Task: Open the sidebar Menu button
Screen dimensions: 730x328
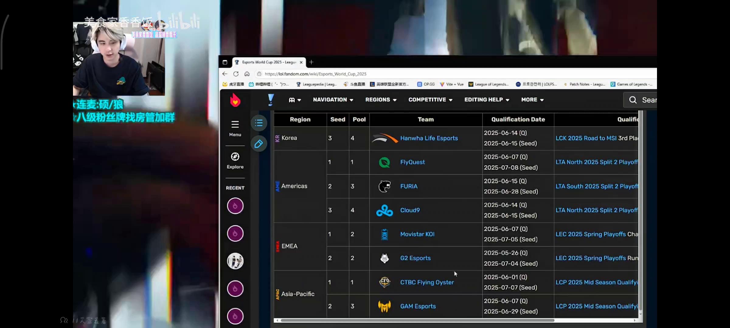Action: [235, 128]
